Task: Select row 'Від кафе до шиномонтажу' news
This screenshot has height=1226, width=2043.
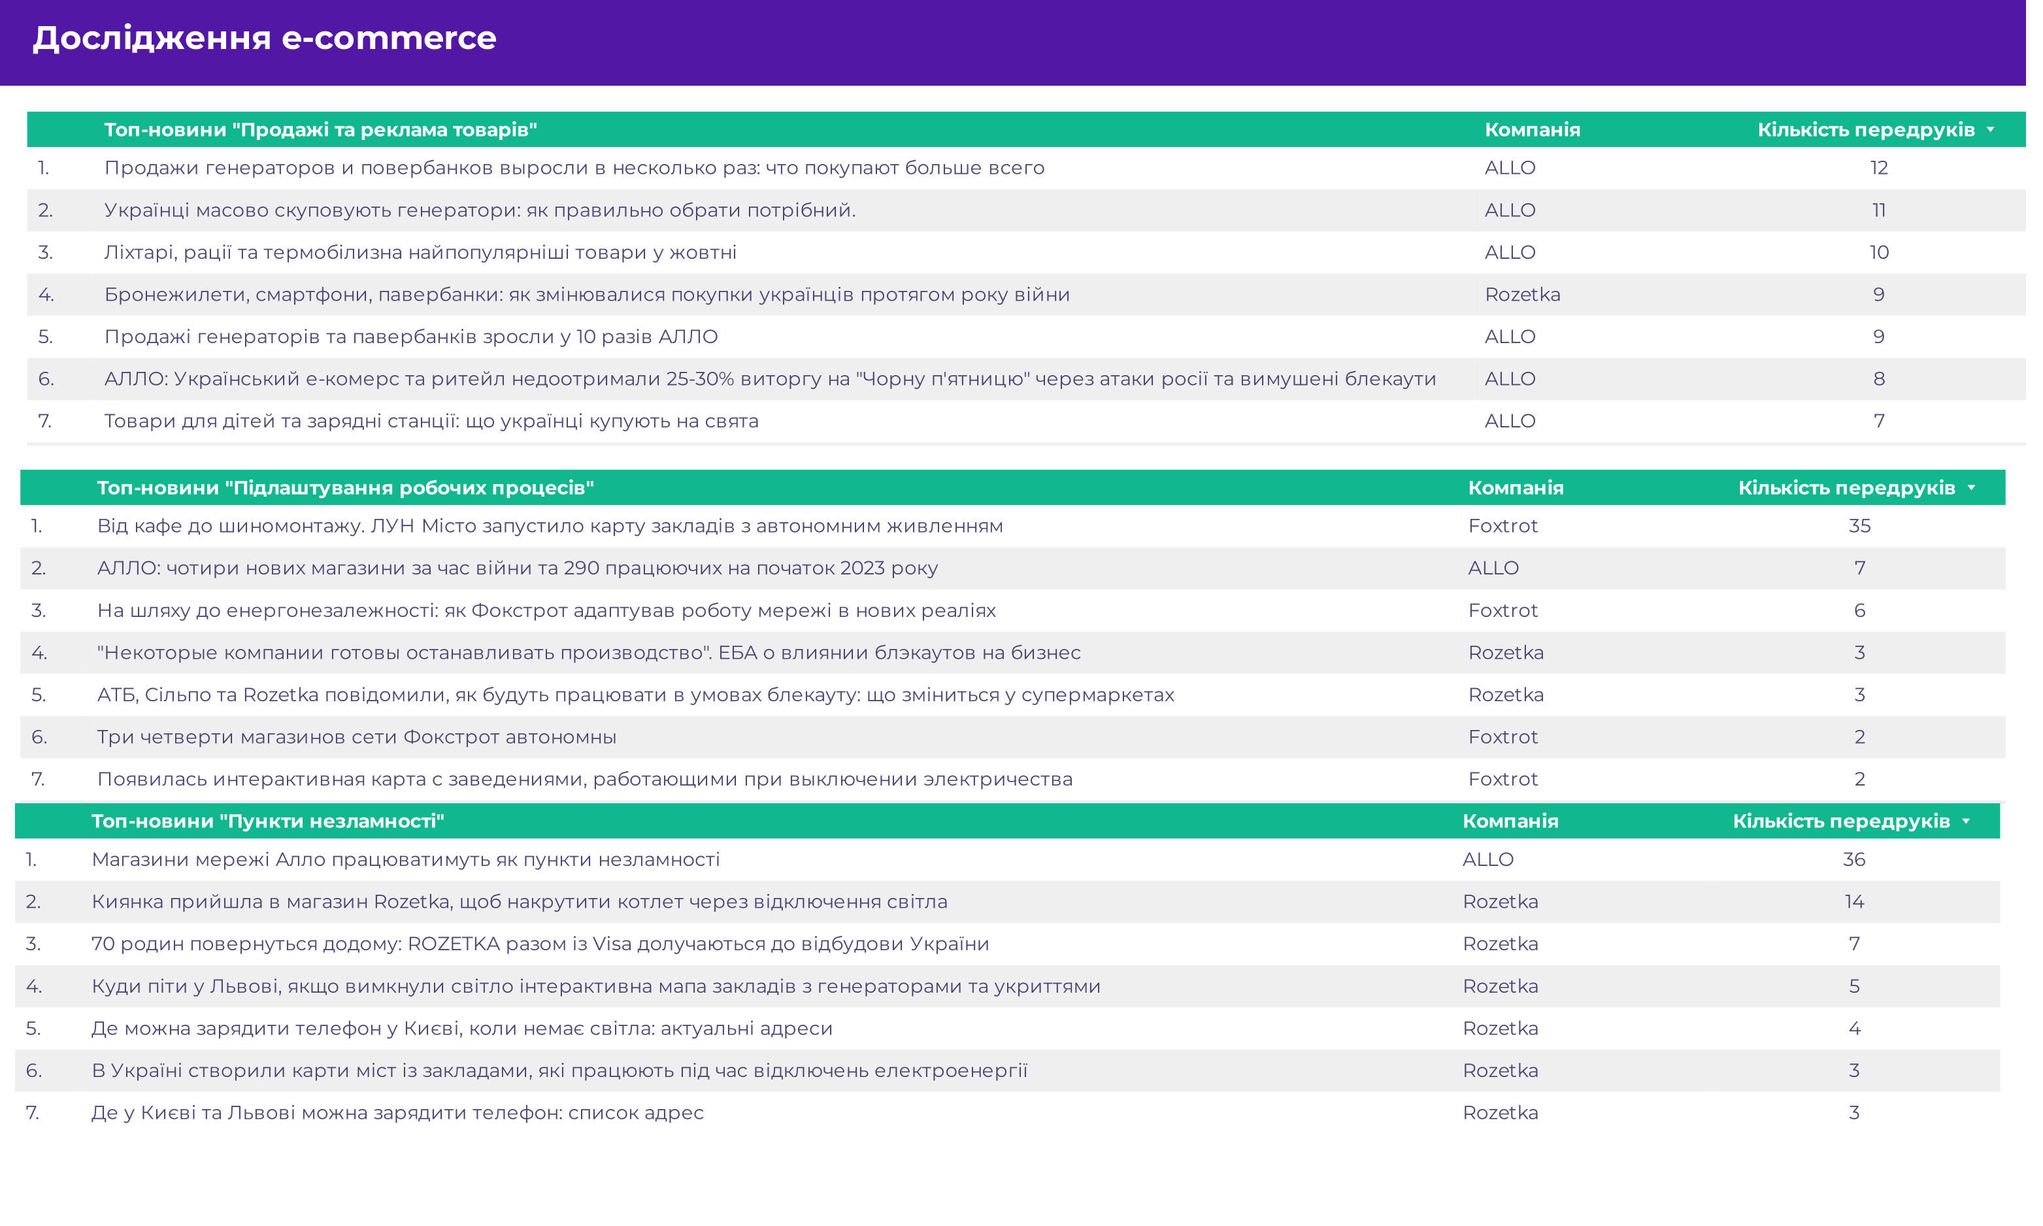Action: [550, 525]
